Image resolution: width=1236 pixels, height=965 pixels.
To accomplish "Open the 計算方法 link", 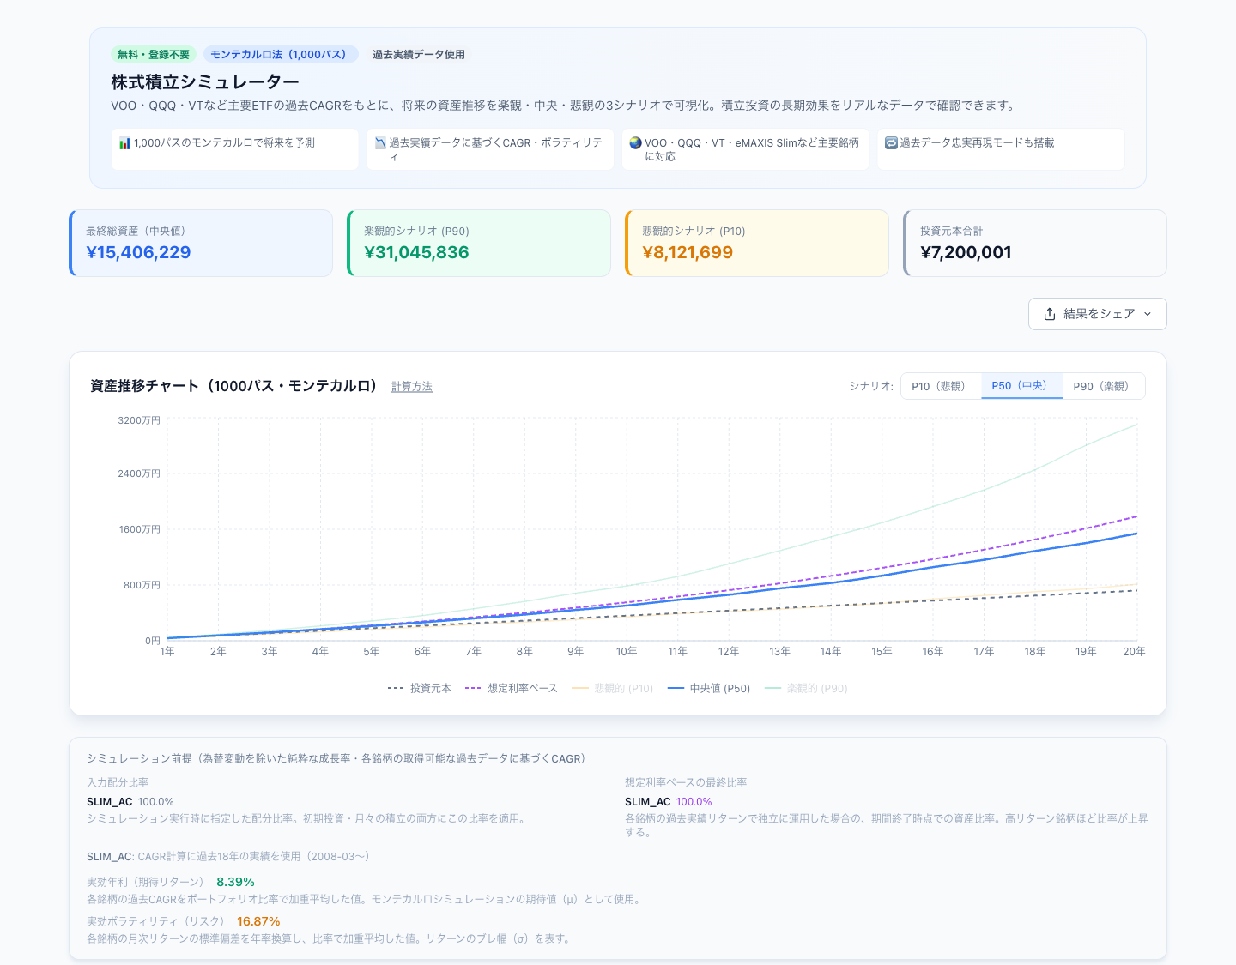I will [412, 387].
